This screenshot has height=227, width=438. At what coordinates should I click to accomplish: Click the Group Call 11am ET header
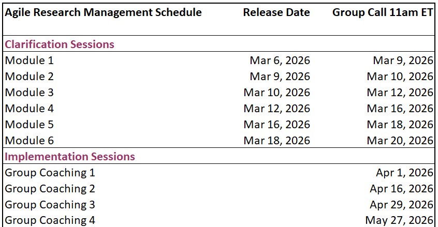pos(383,12)
